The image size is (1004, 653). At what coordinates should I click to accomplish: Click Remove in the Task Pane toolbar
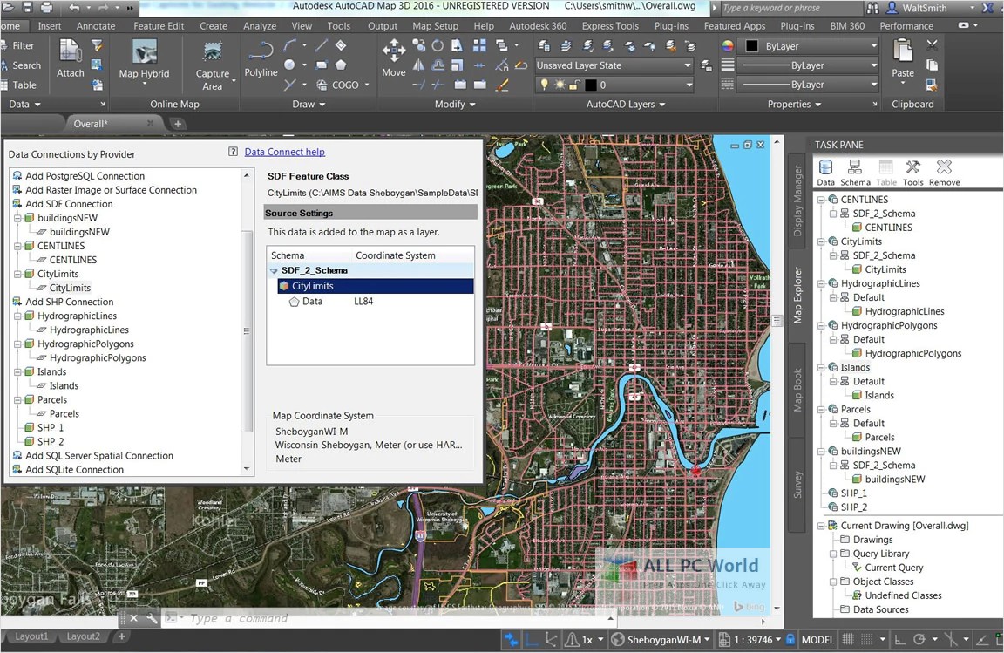click(944, 173)
